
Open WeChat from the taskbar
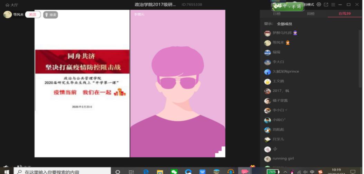(x=174, y=172)
